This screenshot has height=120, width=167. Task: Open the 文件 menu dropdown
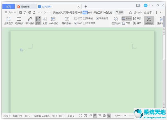tap(10, 13)
